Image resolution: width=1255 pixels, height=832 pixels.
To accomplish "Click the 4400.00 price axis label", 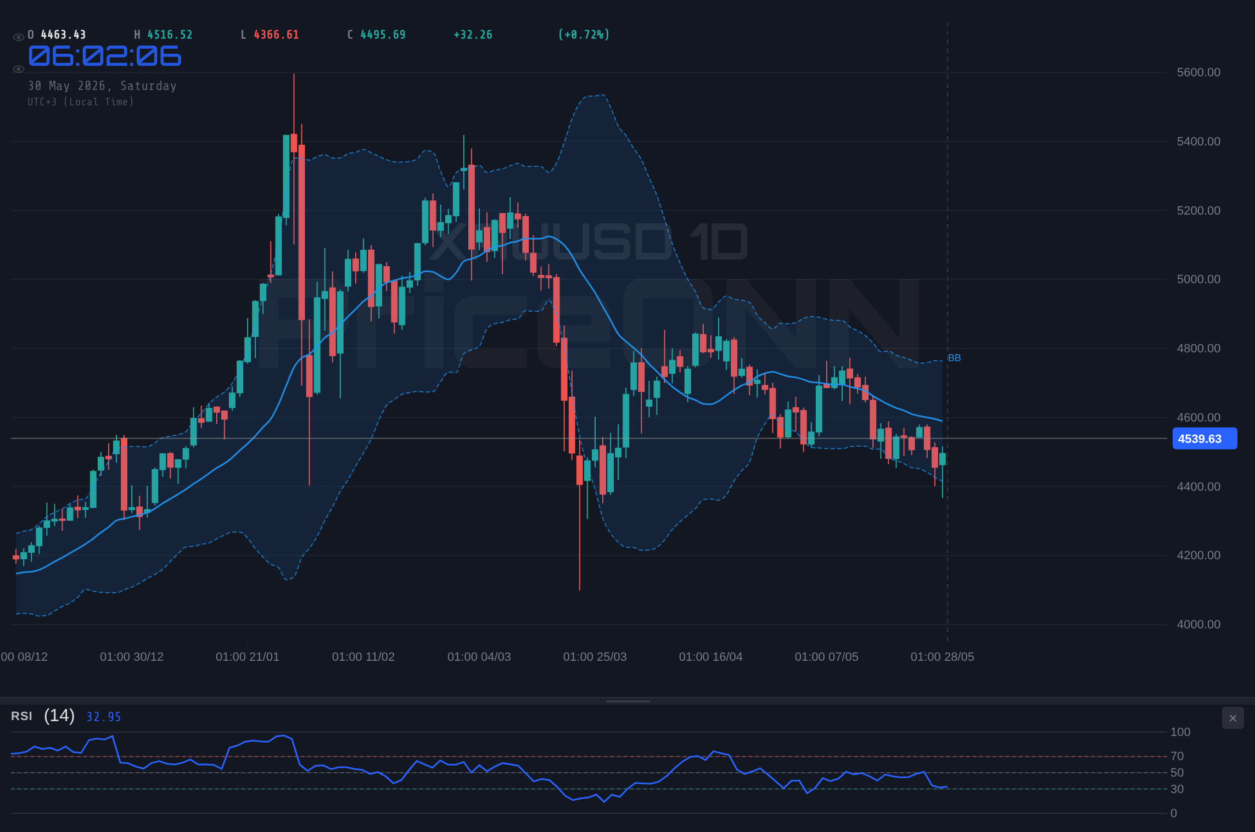I will click(x=1198, y=487).
